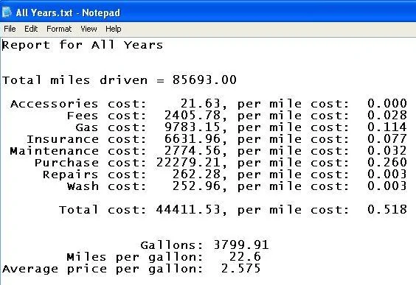Open the Edit menu
This screenshot has height=285, width=416.
tap(31, 29)
